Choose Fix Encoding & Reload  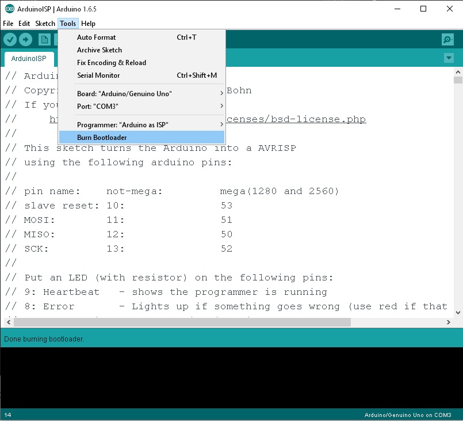141,63
